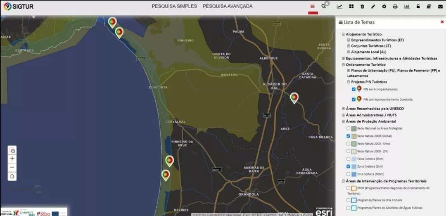The image size is (446, 216).
Task: Open the hamburger themes list menu icon
Action: point(313,7)
